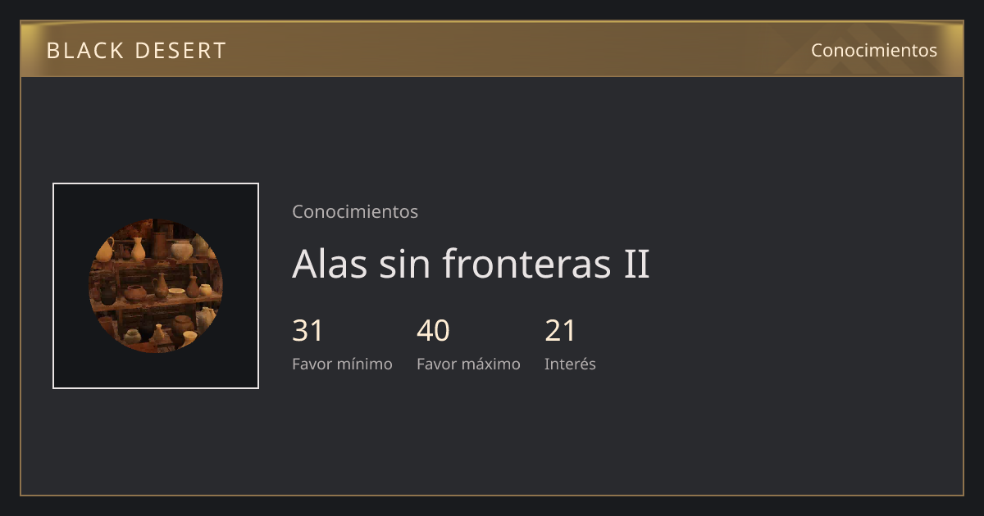Select the maximum favor value 40
The width and height of the screenshot is (984, 516).
433,331
